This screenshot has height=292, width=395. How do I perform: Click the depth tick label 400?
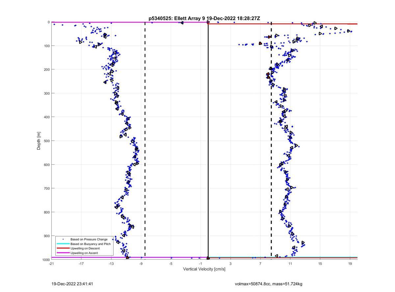click(46, 117)
